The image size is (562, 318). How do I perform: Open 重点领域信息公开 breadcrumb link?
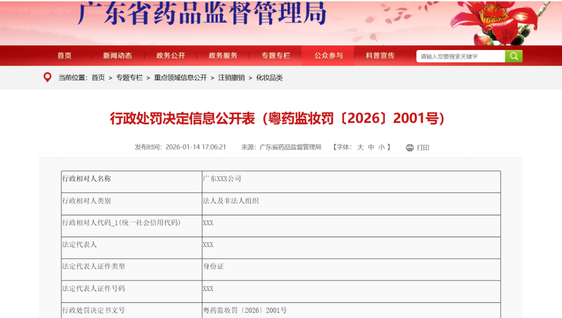[180, 78]
